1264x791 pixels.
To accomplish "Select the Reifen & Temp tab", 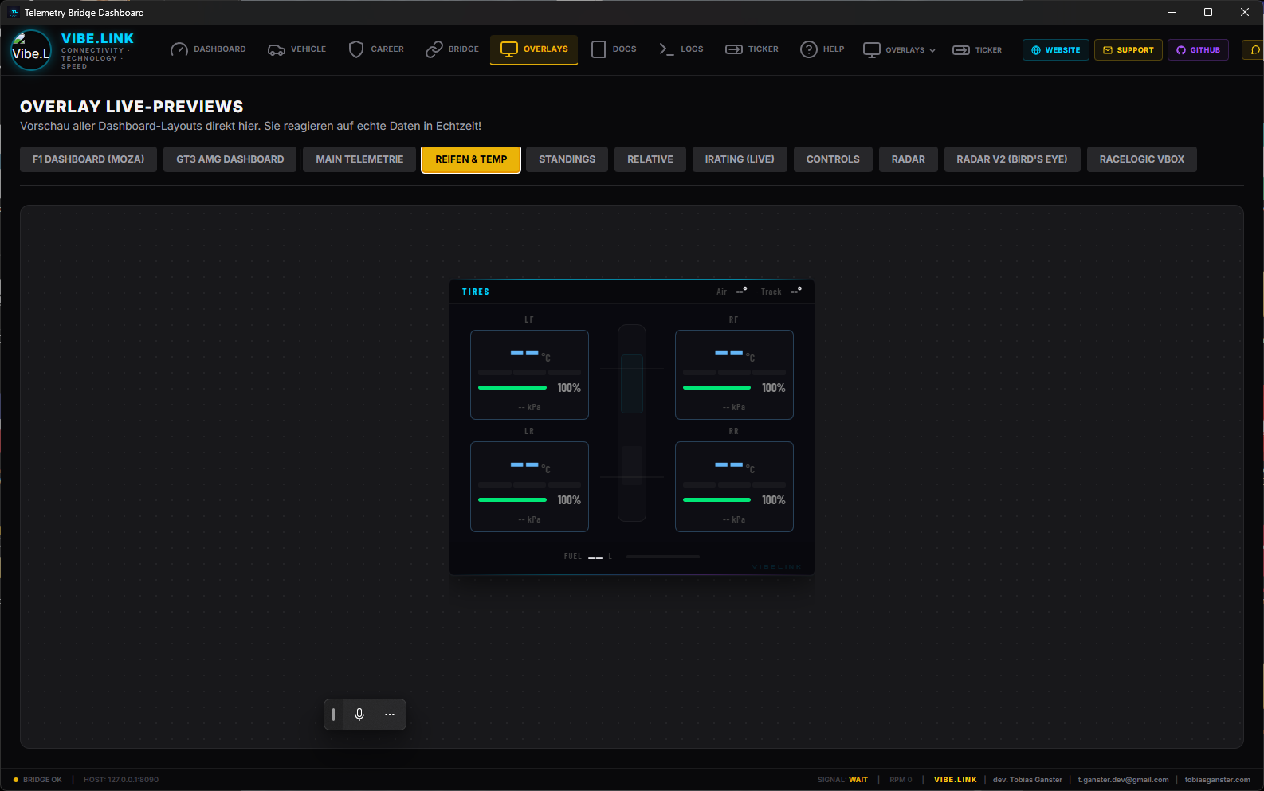I will (x=471, y=159).
